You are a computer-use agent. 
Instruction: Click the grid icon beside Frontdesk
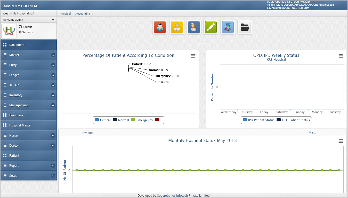[x=5, y=115]
